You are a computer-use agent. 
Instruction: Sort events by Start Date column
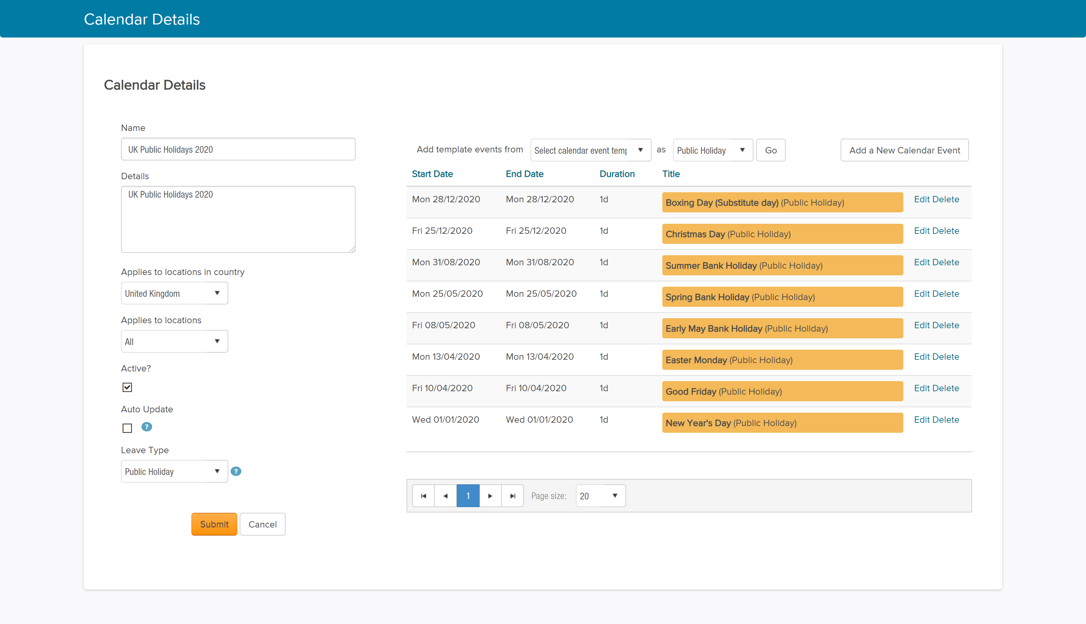tap(432, 174)
